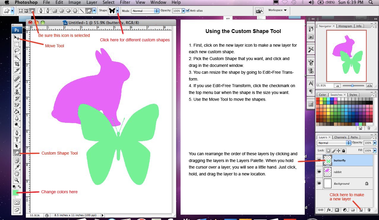
Task: Open the layer styles fx menu
Action: click(329, 210)
